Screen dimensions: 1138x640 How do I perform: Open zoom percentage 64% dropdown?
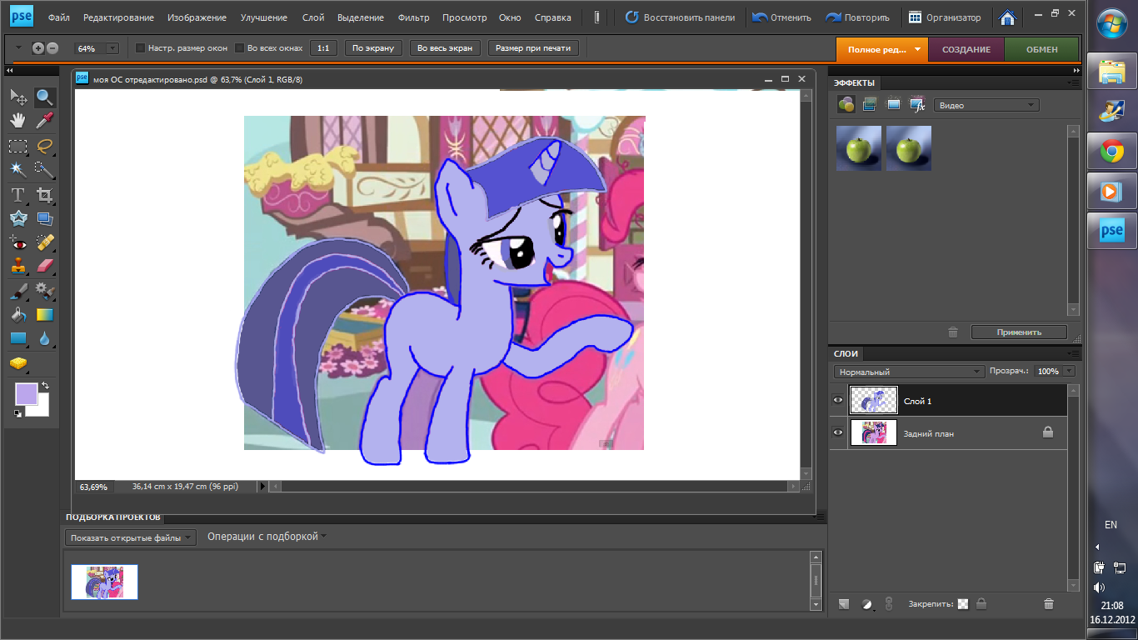pos(112,48)
